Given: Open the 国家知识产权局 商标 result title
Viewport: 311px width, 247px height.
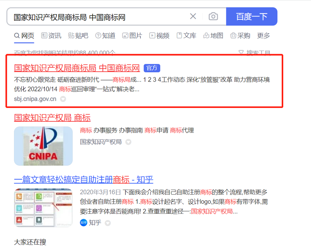Looking at the screenshot, I should 52,118.
